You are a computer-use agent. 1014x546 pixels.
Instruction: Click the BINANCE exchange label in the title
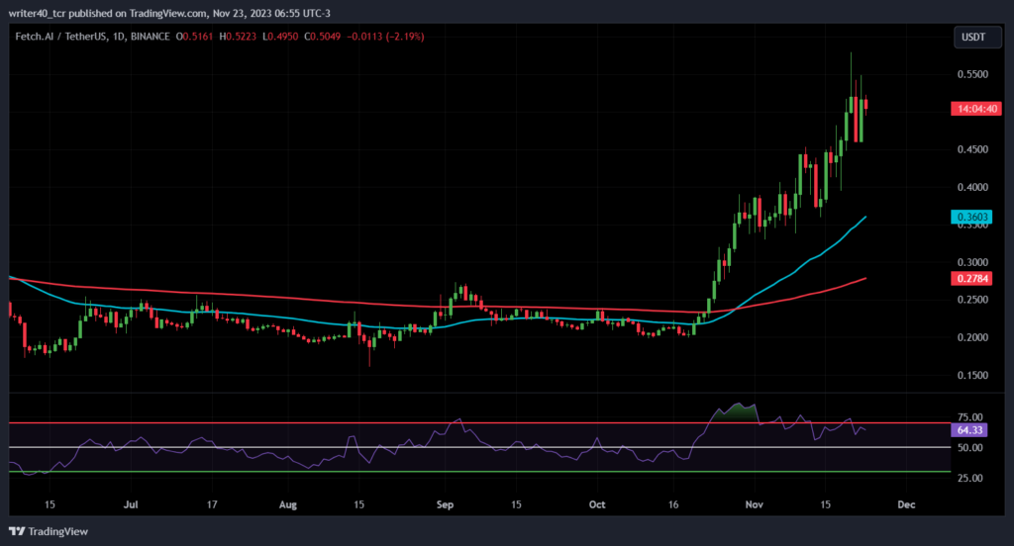pyautogui.click(x=151, y=37)
